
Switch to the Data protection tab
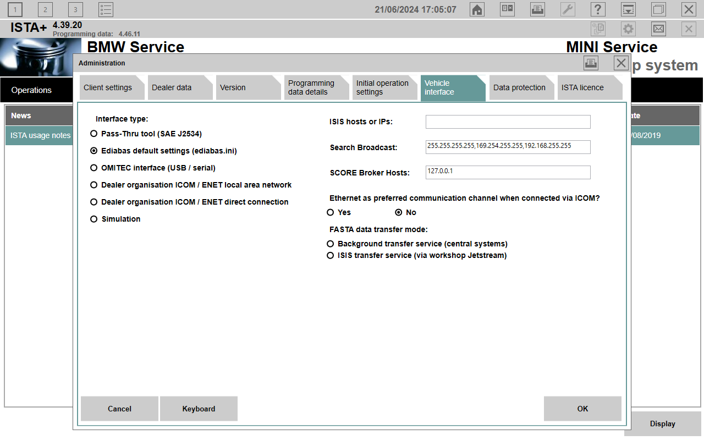click(522, 87)
